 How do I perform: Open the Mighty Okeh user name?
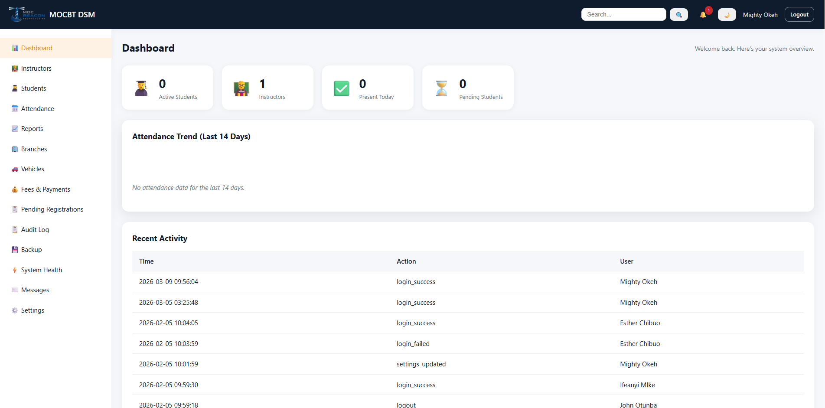coord(760,14)
